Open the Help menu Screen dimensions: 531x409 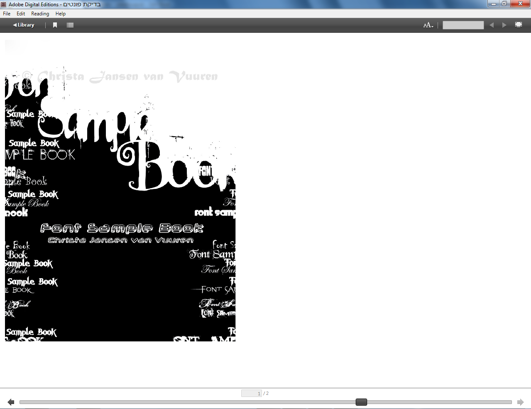coord(61,14)
